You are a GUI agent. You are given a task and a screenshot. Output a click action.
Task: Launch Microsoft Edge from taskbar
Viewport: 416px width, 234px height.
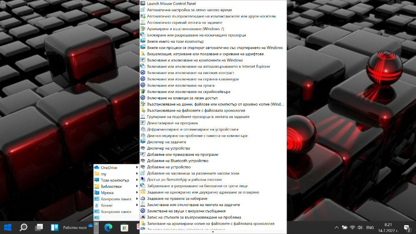[x=108, y=227]
